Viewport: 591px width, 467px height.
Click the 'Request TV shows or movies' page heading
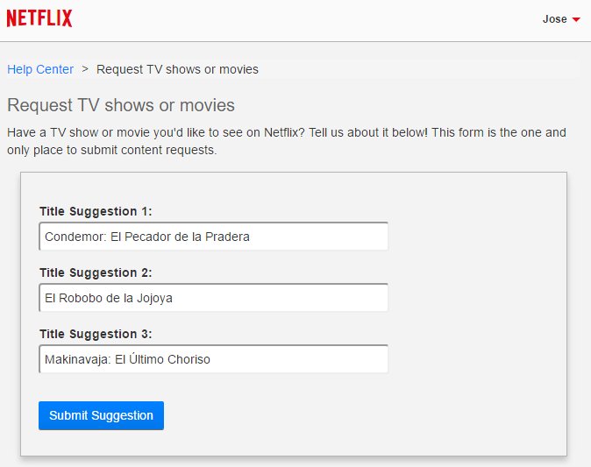121,105
